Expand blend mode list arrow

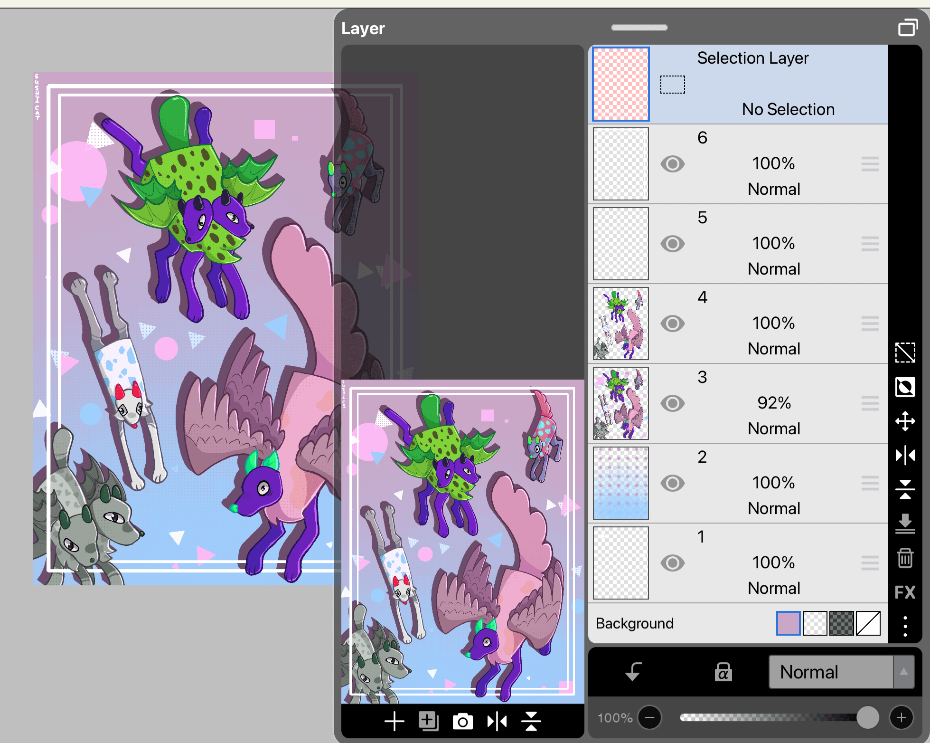click(x=904, y=672)
